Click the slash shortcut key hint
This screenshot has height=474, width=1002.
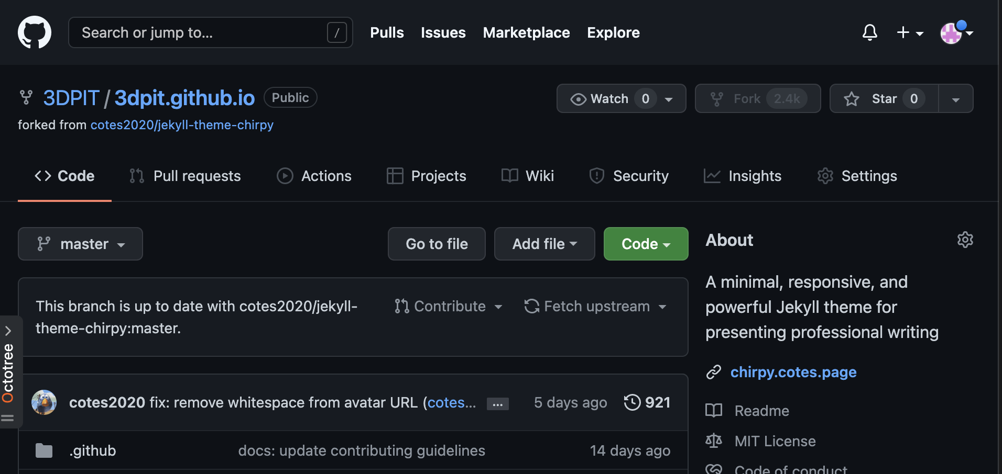pos(336,32)
